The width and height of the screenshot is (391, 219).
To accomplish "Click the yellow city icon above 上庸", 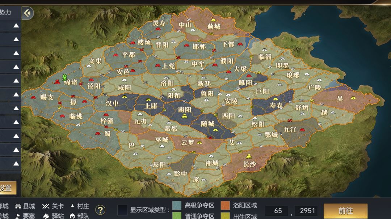I will (148, 100).
